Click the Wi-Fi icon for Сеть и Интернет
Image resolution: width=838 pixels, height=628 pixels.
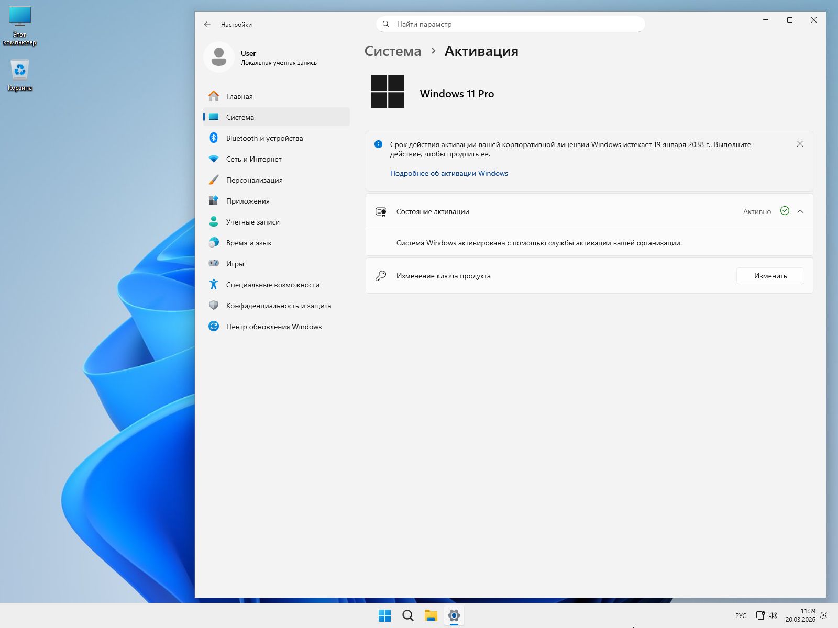(x=214, y=159)
